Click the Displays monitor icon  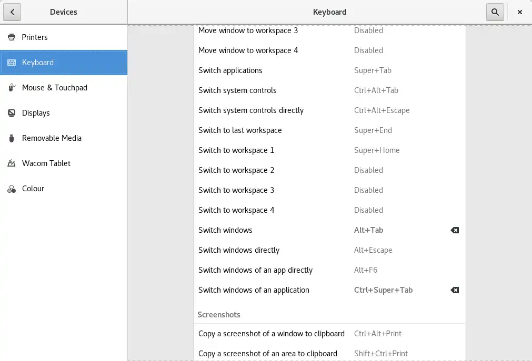click(x=12, y=113)
